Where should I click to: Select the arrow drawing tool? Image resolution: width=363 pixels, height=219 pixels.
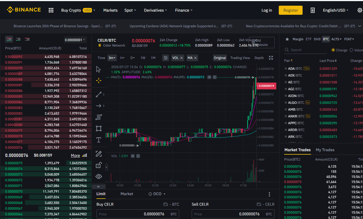coord(99,106)
